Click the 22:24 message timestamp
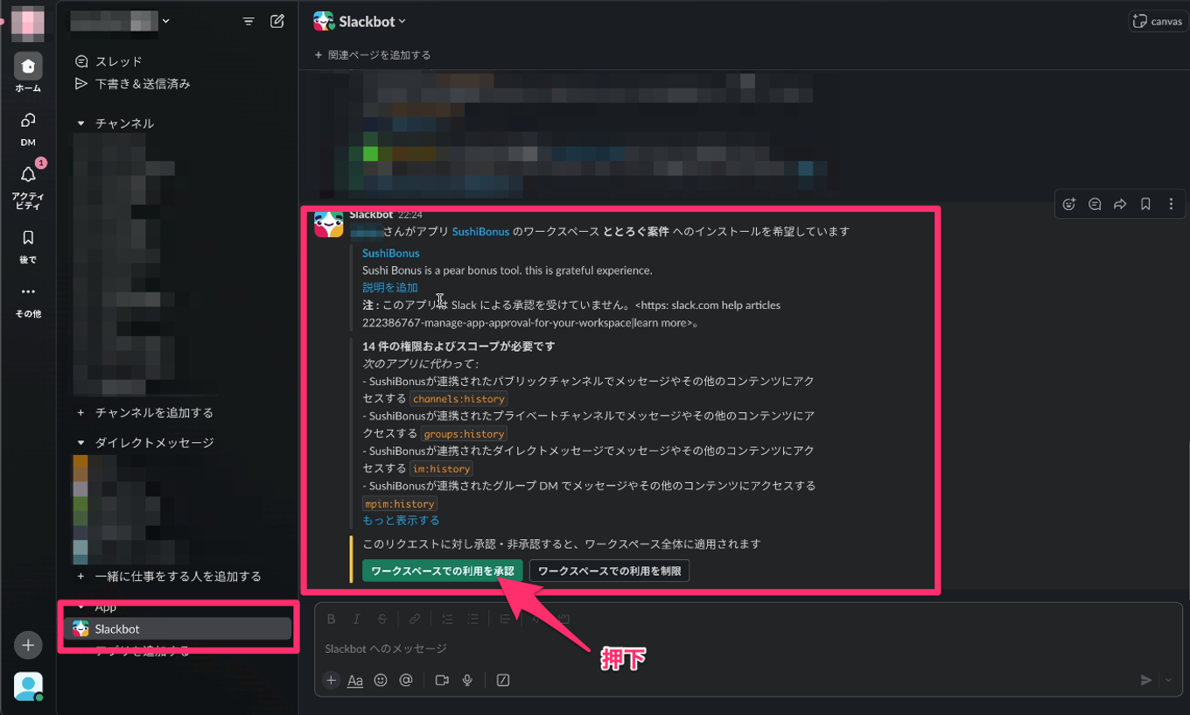Image resolution: width=1190 pixels, height=715 pixels. [x=409, y=214]
